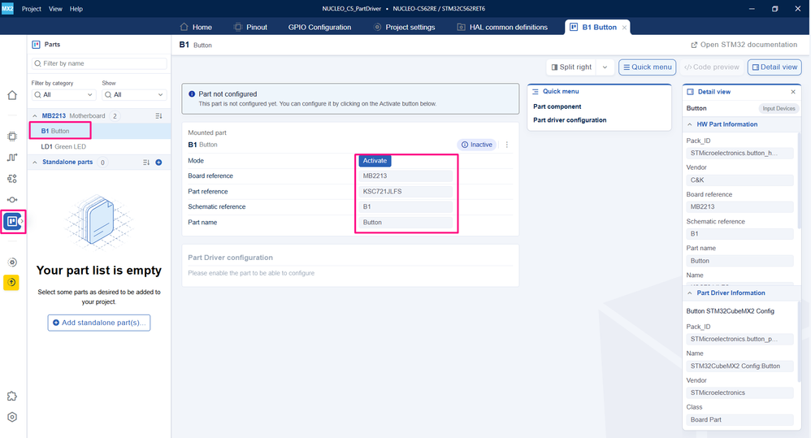
Task: Open the Show filter dropdown
Action: tap(133, 94)
